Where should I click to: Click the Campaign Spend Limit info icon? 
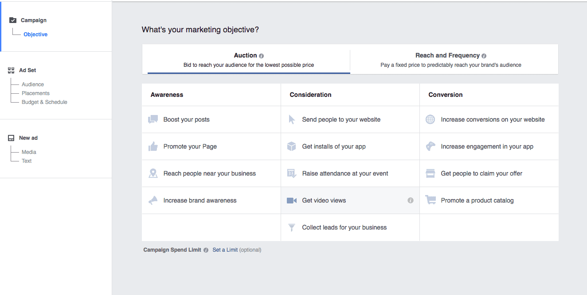pyautogui.click(x=206, y=250)
